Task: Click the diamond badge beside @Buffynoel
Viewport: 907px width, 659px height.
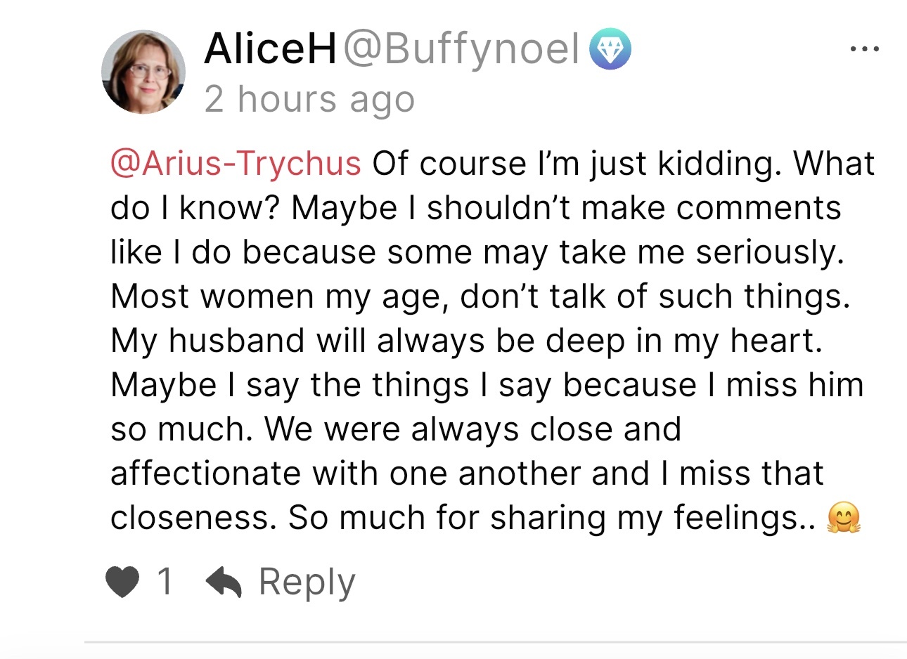Action: (x=610, y=51)
